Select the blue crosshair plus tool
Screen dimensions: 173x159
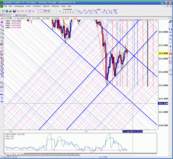point(2,102)
